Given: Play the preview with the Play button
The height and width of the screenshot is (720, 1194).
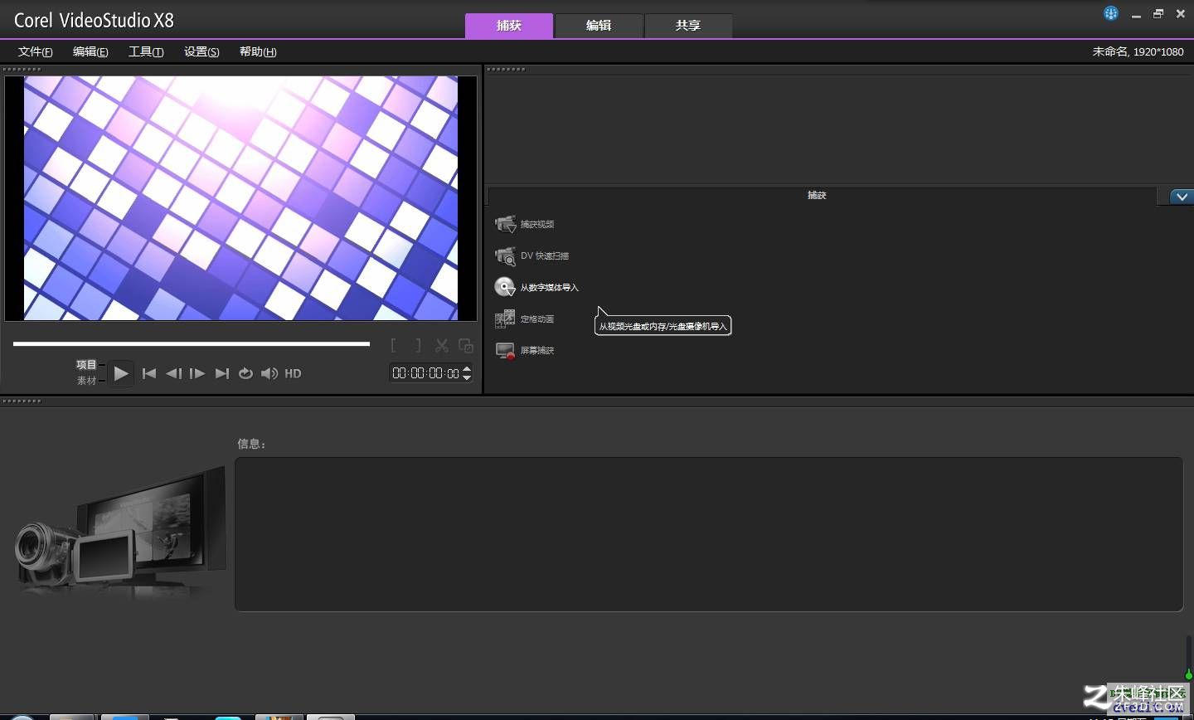Looking at the screenshot, I should pos(121,373).
